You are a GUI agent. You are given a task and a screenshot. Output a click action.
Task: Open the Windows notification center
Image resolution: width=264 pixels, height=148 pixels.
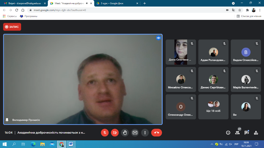[257, 144]
